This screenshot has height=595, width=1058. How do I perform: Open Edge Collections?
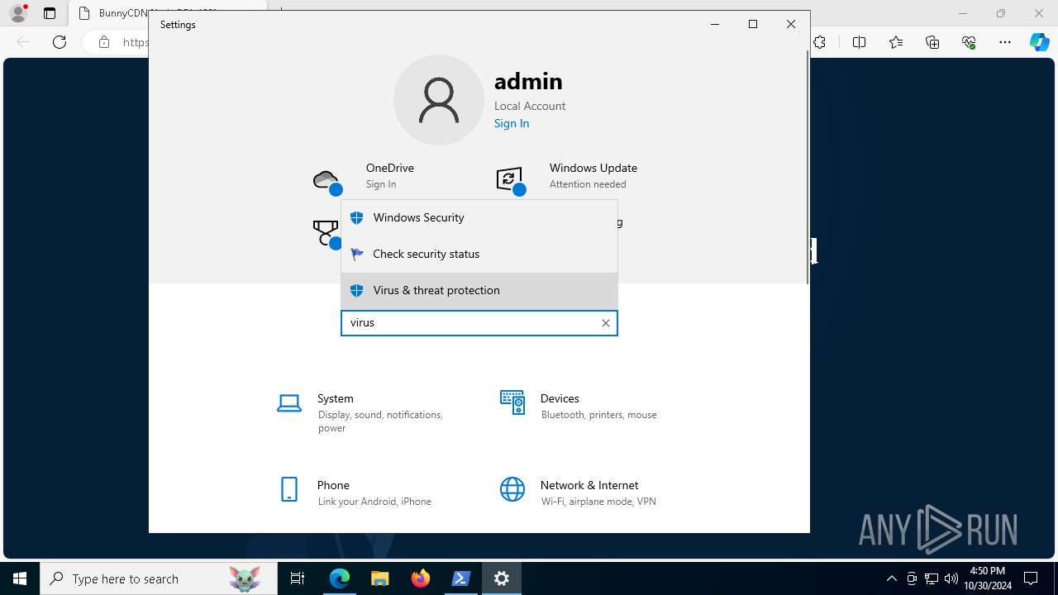point(932,42)
